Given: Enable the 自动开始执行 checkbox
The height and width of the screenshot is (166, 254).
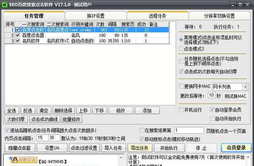Looking at the screenshot, I should 212,118.
